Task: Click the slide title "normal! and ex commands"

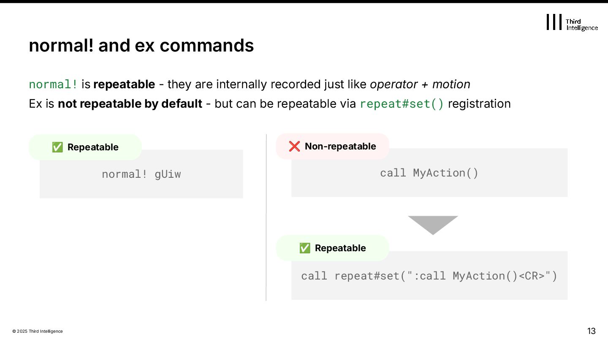Action: 141,46
